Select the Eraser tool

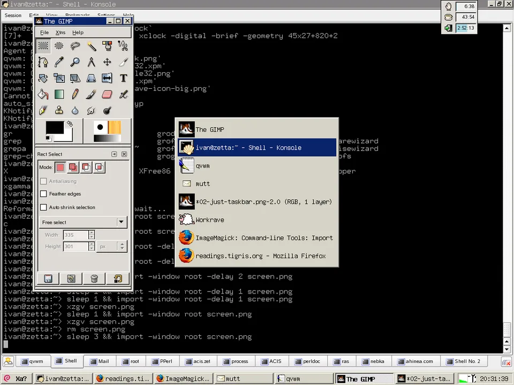(107, 94)
